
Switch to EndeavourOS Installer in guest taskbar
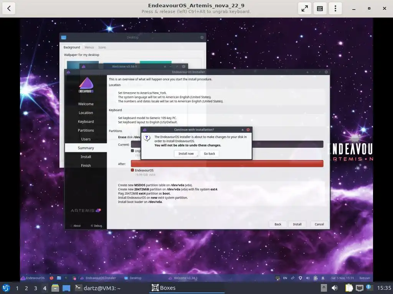[98, 278]
